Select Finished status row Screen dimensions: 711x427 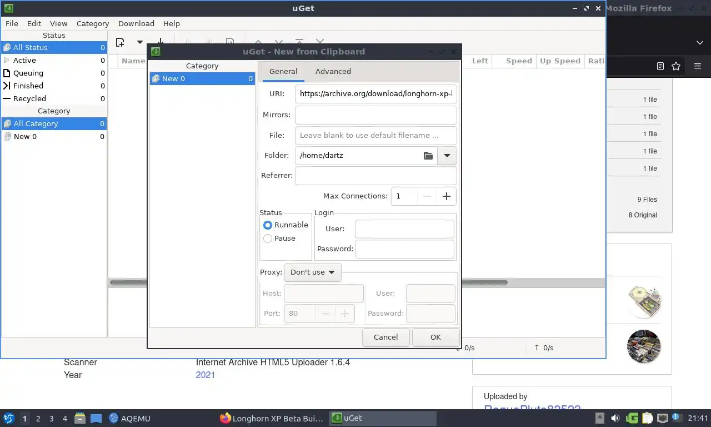54,86
